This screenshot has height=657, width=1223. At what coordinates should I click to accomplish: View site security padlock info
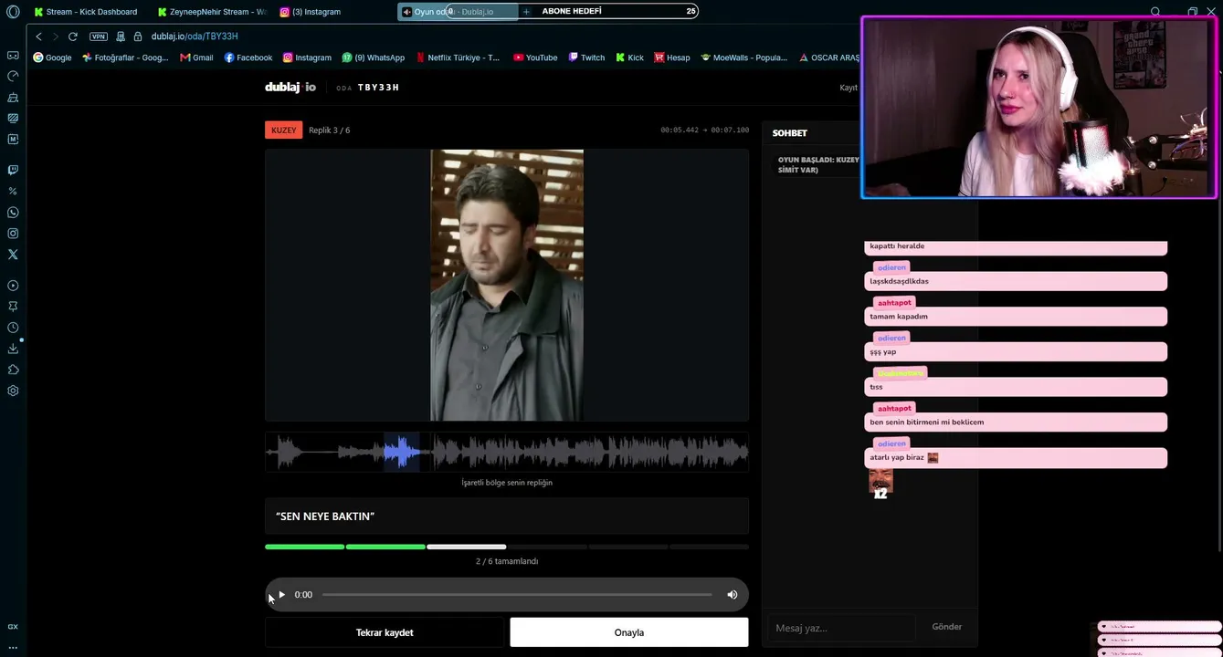click(138, 36)
